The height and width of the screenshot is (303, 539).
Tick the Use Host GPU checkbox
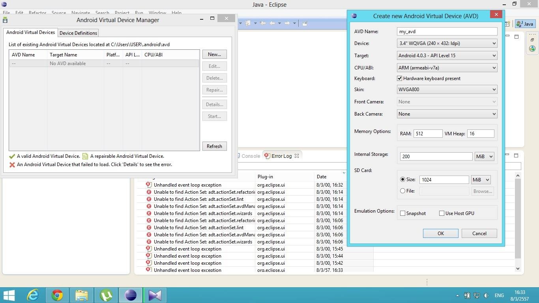click(x=442, y=213)
